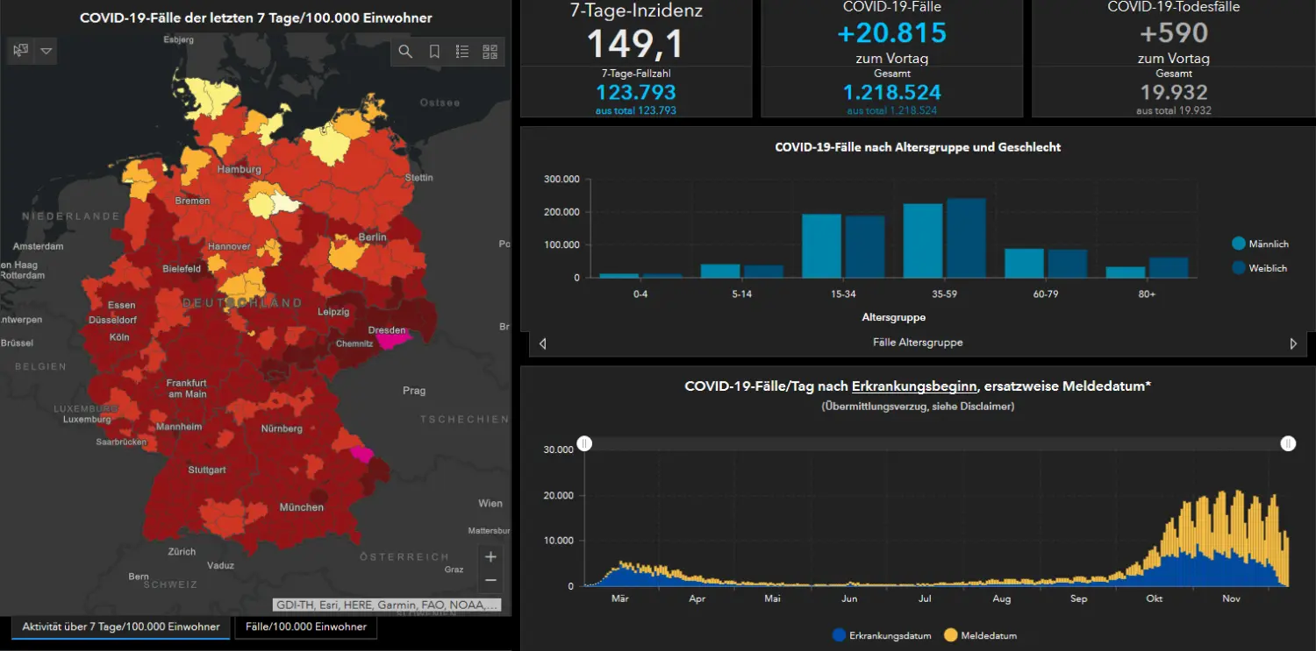The image size is (1316, 651).
Task: Toggle Männlich series in age chart legend
Action: coord(1259,244)
